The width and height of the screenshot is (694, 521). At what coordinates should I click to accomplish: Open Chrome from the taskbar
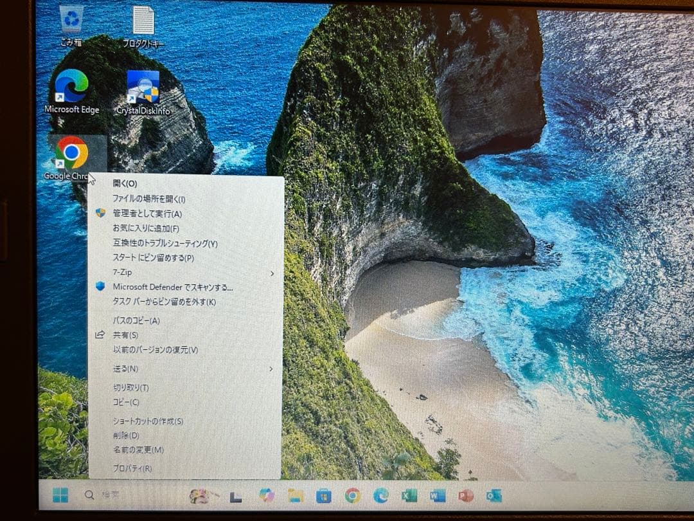click(352, 496)
